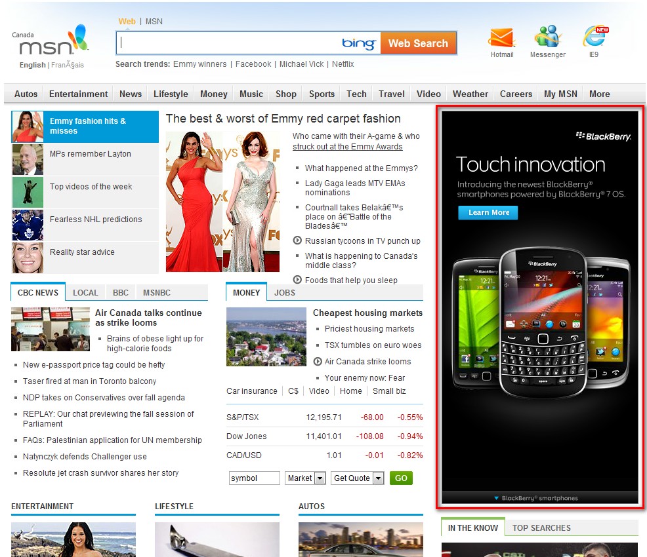This screenshot has height=557, width=647.
Task: Expand the More navigation menu
Action: click(599, 94)
